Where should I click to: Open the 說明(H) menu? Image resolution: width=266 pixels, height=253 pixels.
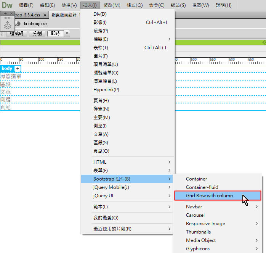point(224,5)
